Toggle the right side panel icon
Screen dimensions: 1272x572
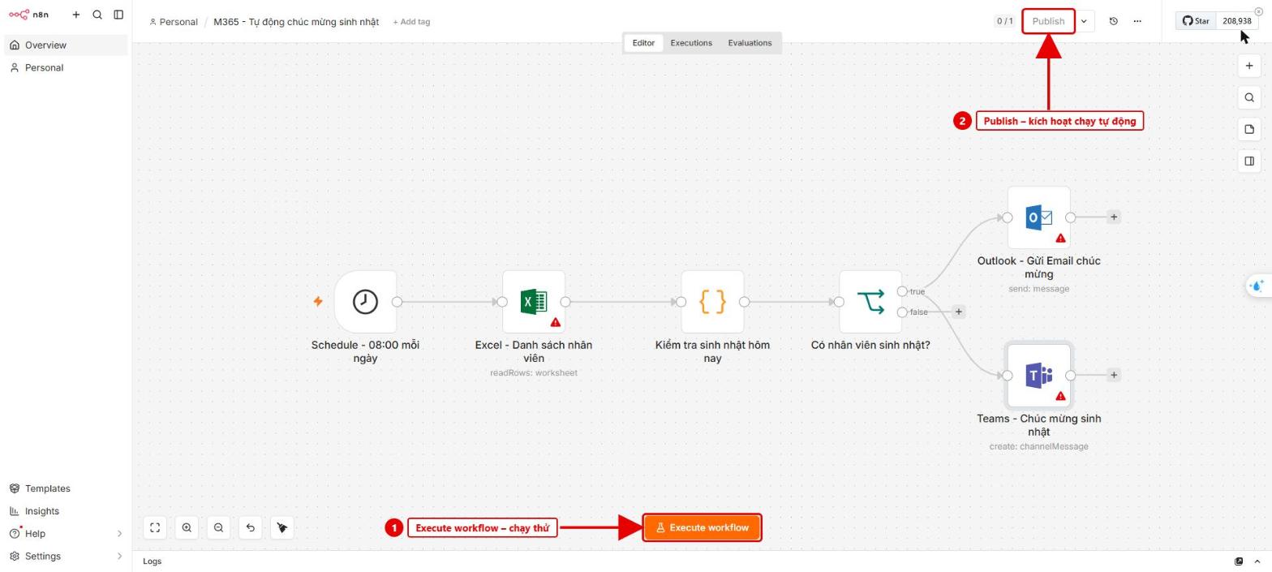[x=1249, y=161]
